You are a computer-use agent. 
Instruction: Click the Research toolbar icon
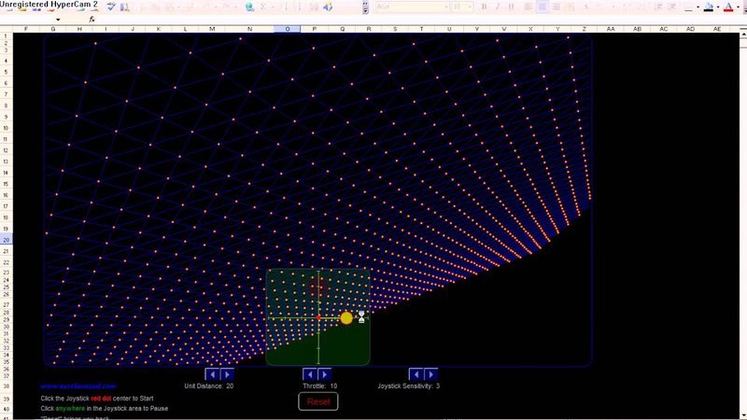click(x=125, y=7)
